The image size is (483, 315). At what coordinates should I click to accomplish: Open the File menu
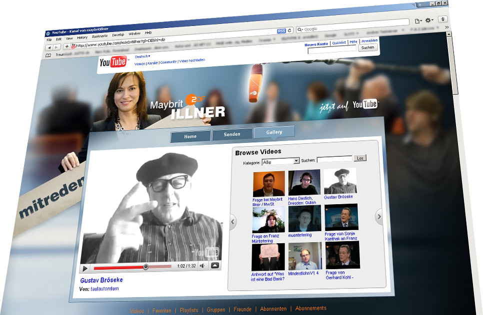coord(49,40)
